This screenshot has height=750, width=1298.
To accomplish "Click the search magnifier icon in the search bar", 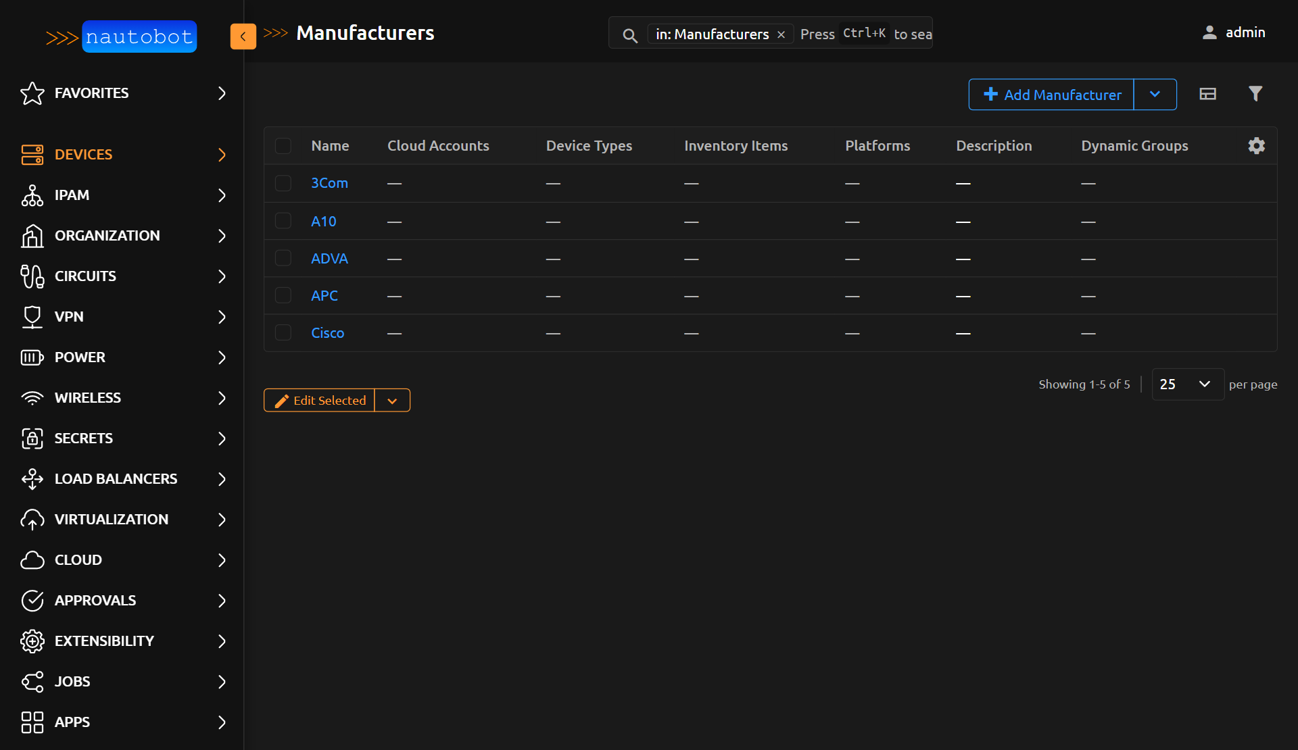I will pos(629,35).
